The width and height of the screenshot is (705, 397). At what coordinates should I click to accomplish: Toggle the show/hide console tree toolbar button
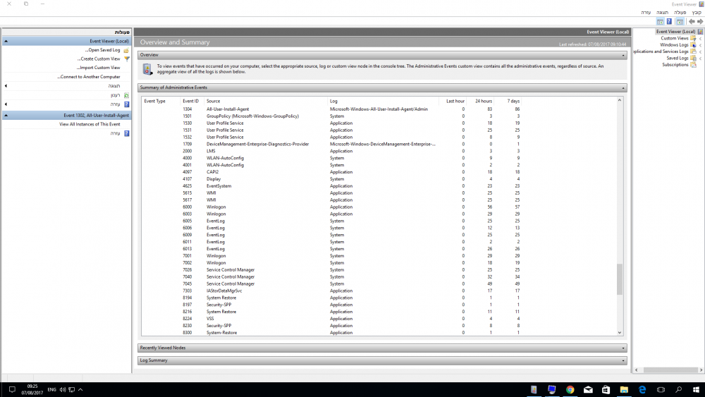[x=680, y=22]
